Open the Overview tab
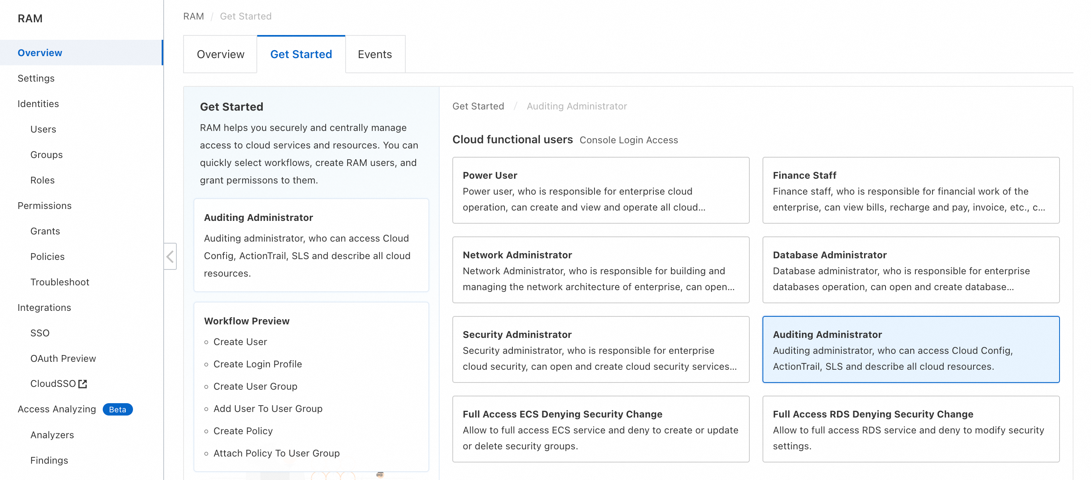1091x480 pixels. point(220,54)
